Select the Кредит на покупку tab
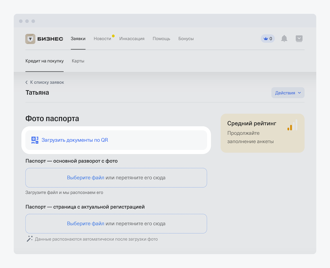The image size is (330, 268). [x=45, y=61]
